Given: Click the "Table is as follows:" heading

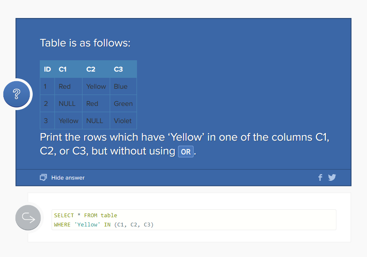Looking at the screenshot, I should (x=85, y=43).
